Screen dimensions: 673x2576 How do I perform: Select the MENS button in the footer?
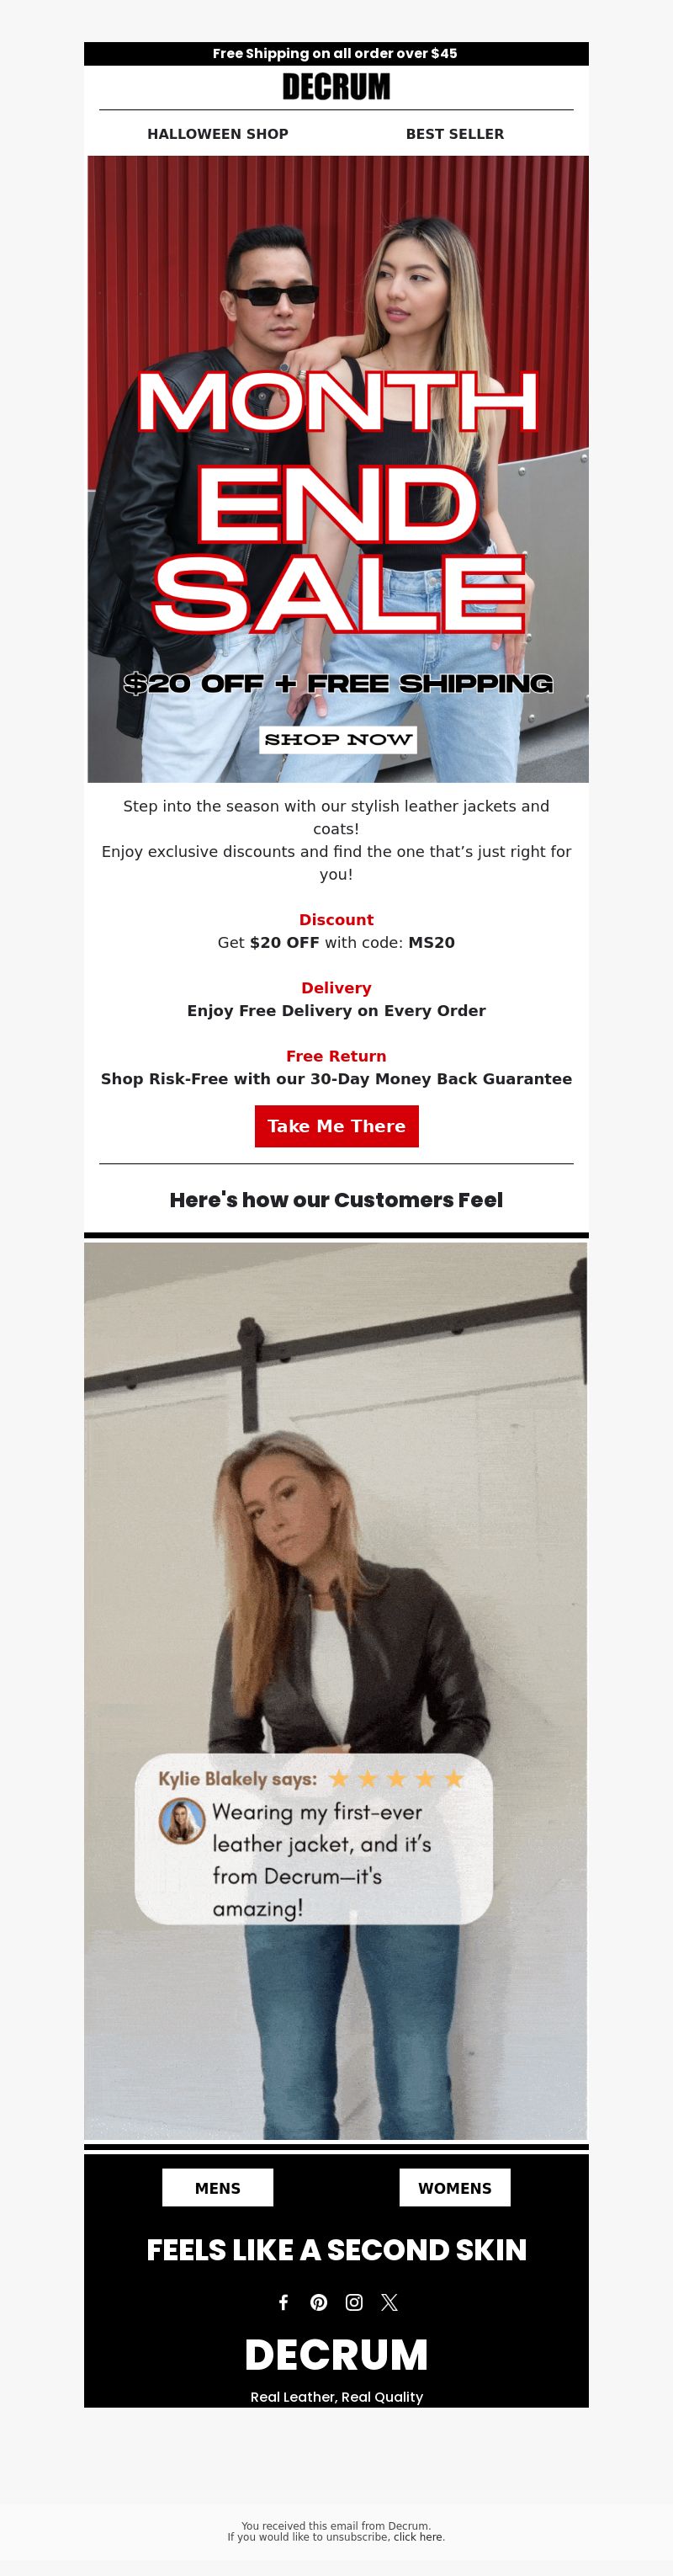(218, 2188)
